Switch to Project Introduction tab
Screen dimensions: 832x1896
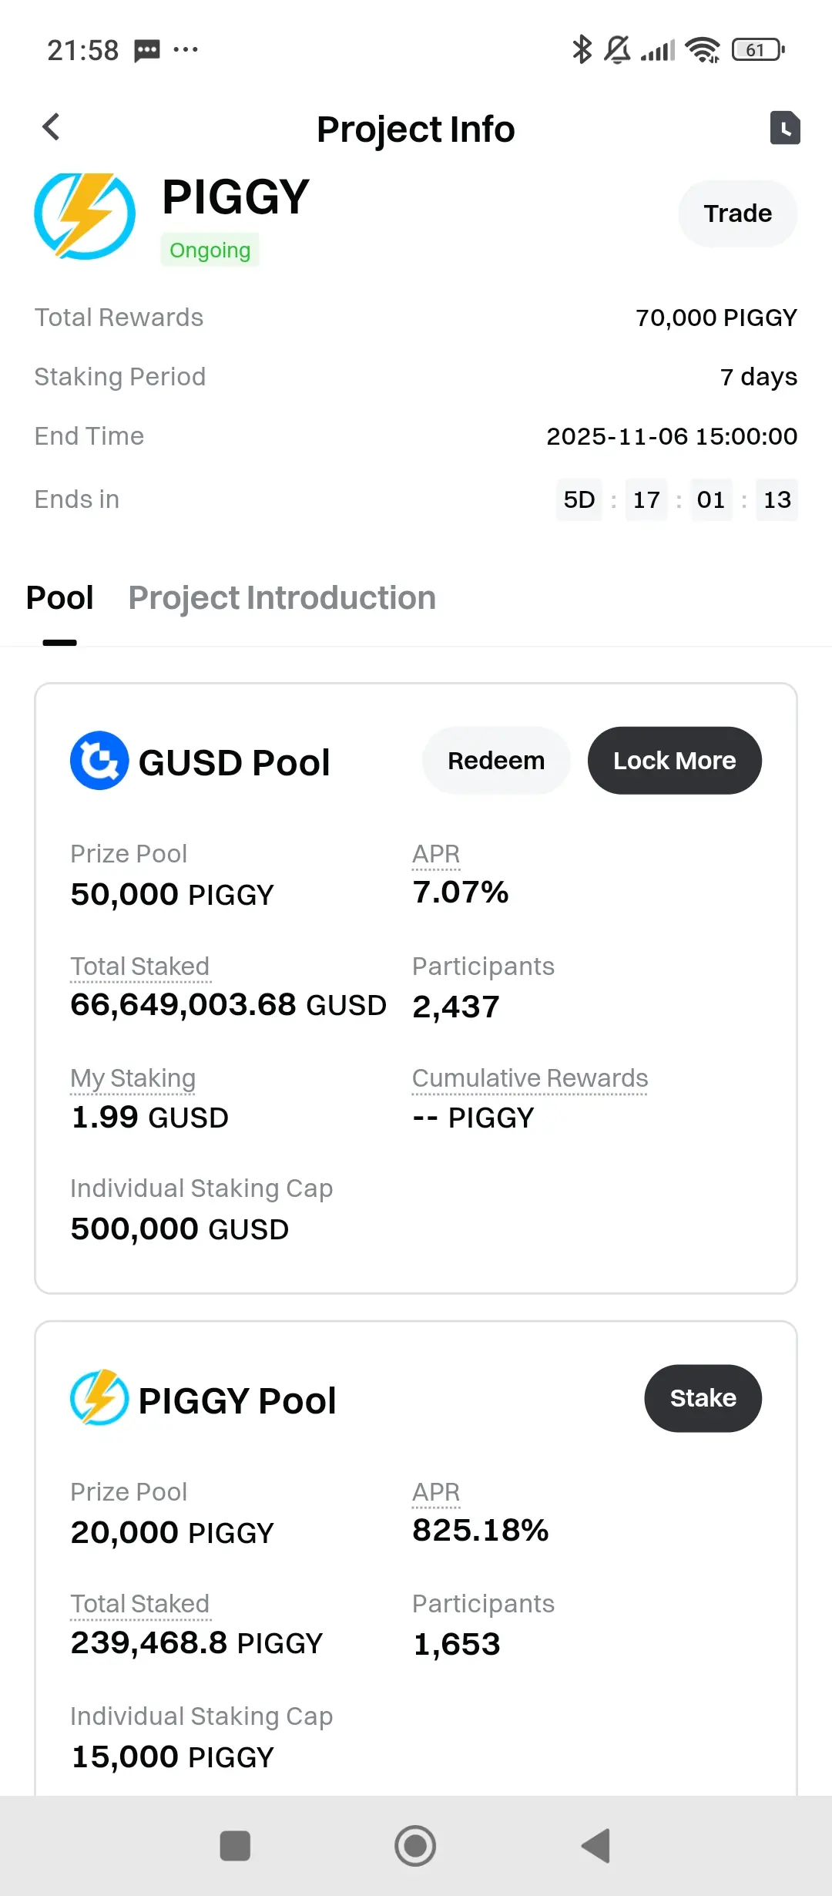282,598
